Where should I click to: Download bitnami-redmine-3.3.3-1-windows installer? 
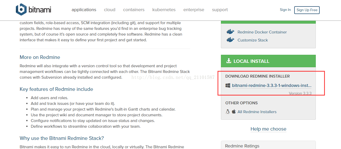(x=272, y=85)
